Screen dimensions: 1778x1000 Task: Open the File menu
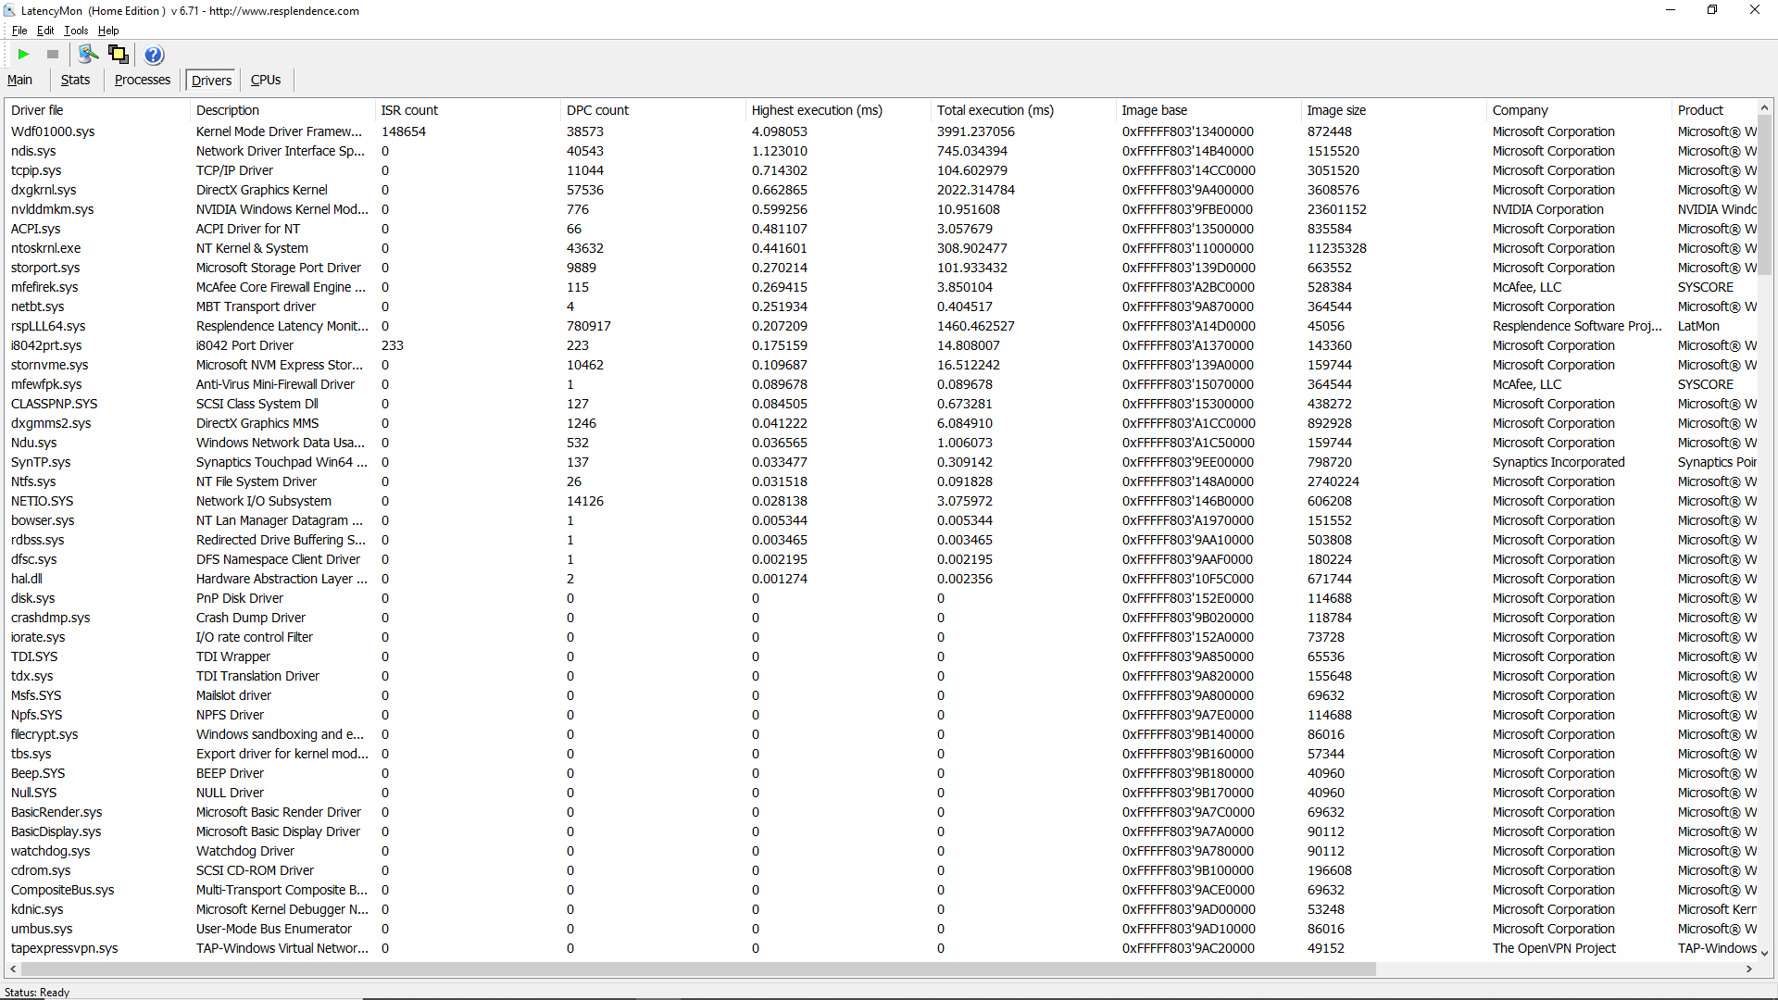click(x=19, y=31)
